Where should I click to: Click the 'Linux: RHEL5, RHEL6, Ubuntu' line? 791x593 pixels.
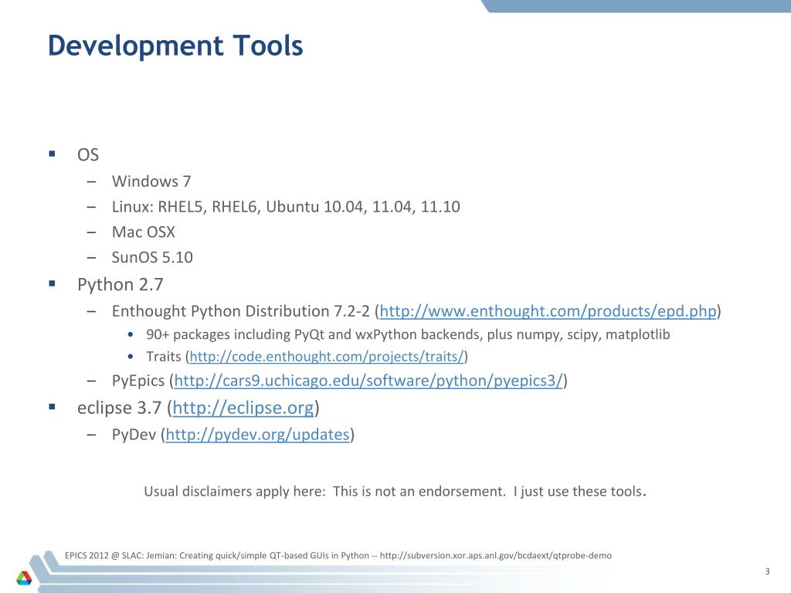(286, 207)
